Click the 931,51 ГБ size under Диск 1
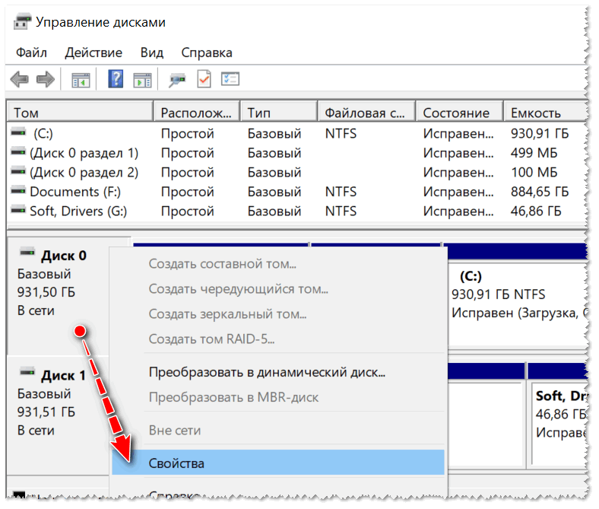Viewport: 599px width, 509px height. (x=46, y=412)
